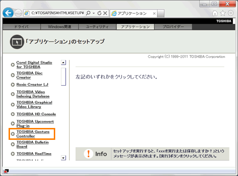Image resolution: width=238 pixels, height=176 pixels.
Task: Click the Info exclamation icon
Action: click(x=89, y=154)
